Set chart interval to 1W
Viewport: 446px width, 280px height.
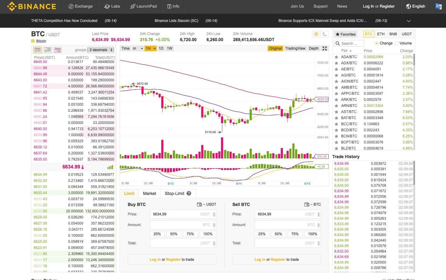(170, 48)
